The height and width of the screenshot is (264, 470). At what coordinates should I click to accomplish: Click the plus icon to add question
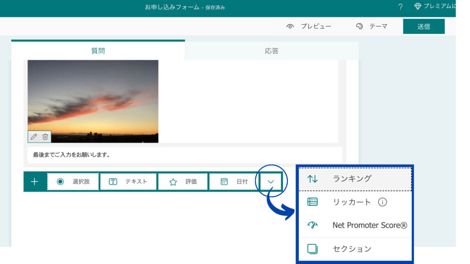click(x=34, y=181)
